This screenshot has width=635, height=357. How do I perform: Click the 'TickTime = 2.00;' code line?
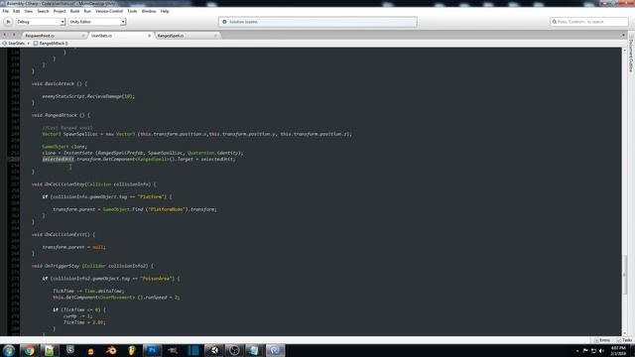(84, 322)
